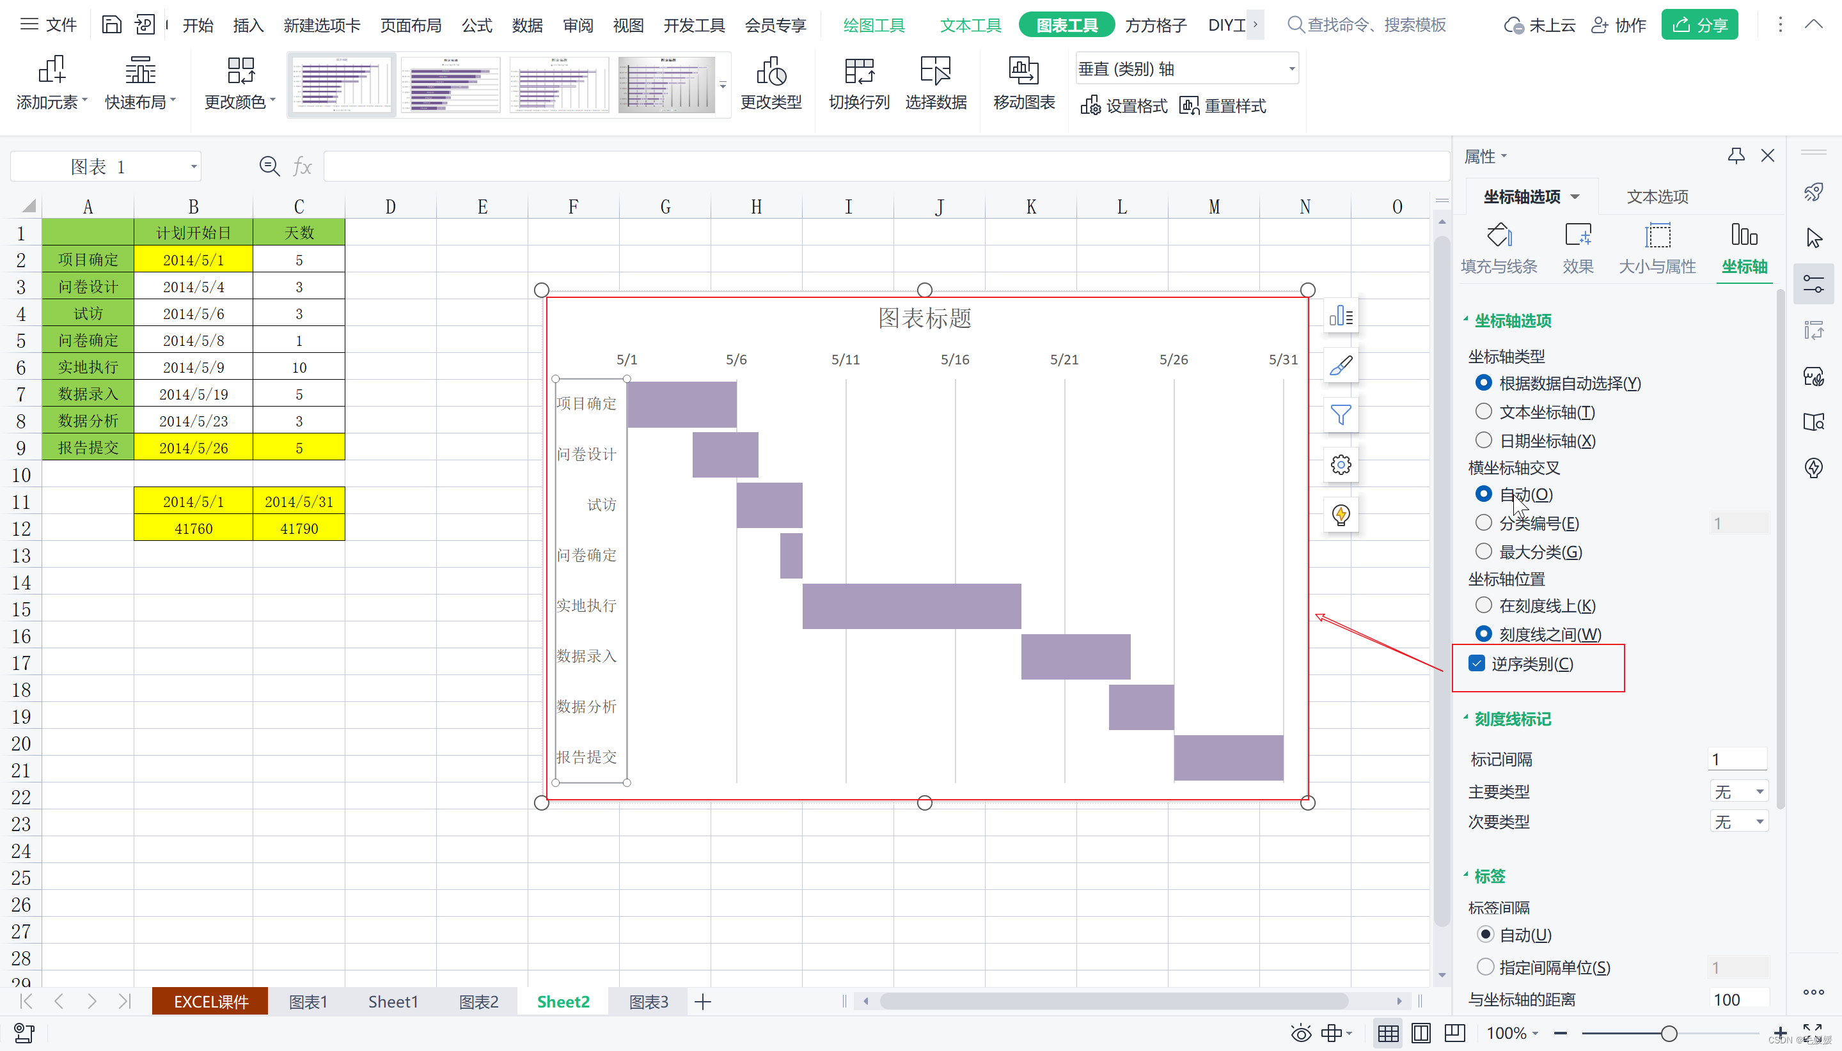The height and width of the screenshot is (1051, 1842).
Task: Open chart elements quick button
Action: click(1340, 315)
